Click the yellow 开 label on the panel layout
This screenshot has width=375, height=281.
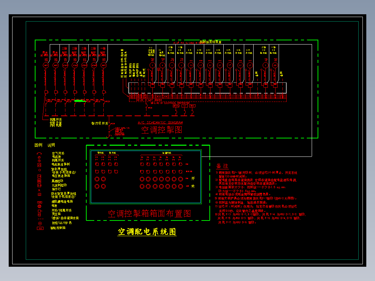pos(193,178)
